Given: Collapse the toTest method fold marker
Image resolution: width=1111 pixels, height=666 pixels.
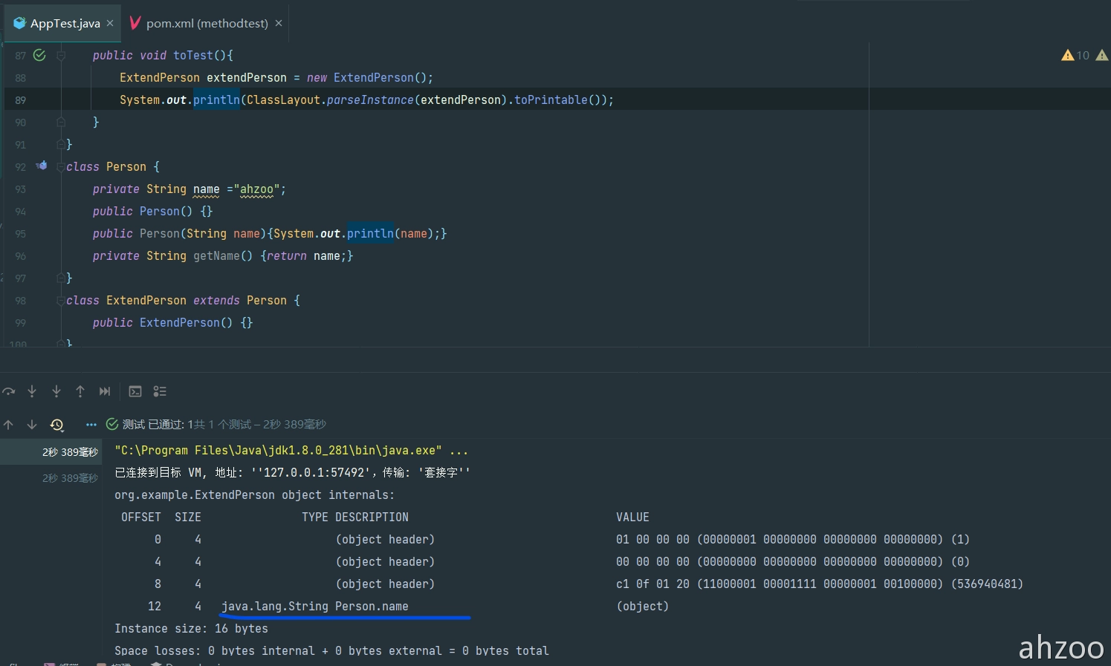Looking at the screenshot, I should point(61,56).
